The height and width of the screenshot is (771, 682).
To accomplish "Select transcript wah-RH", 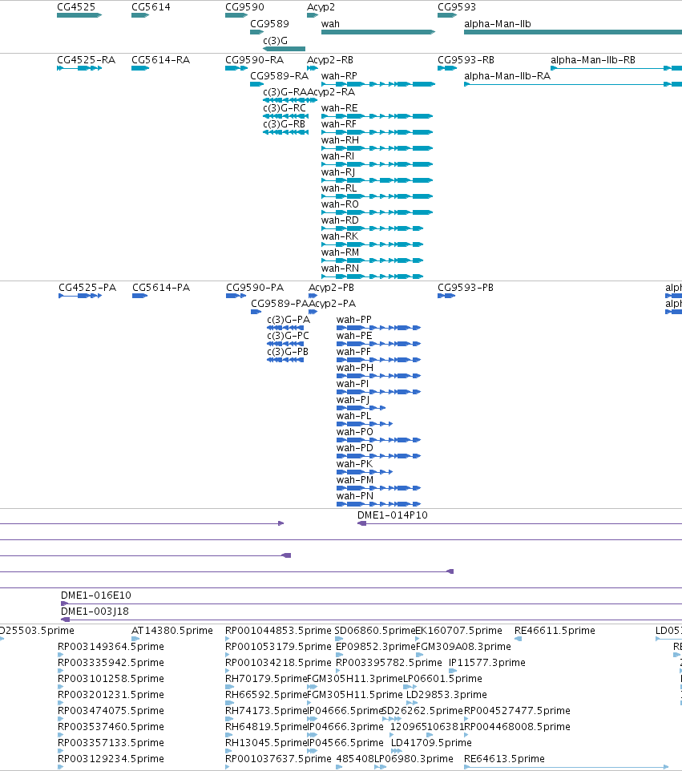I will point(341,140).
